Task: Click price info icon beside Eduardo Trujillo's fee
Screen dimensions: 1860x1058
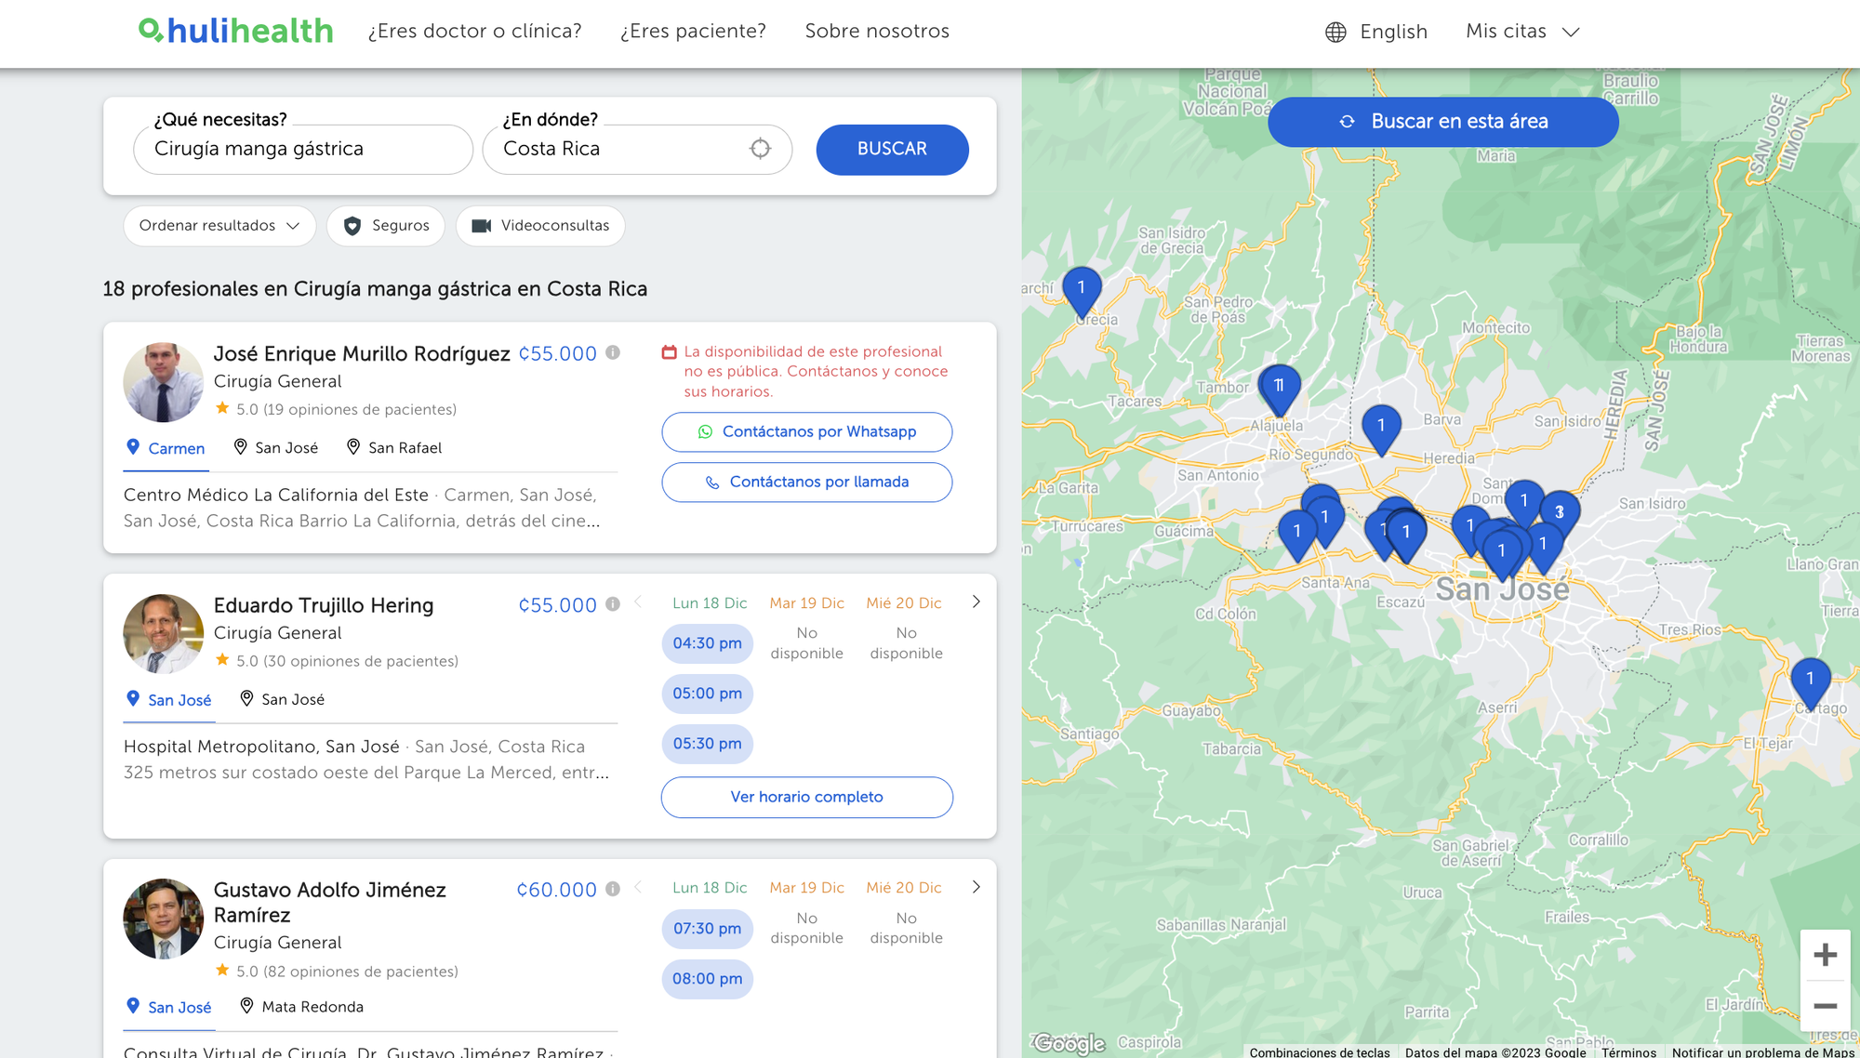Action: (613, 604)
